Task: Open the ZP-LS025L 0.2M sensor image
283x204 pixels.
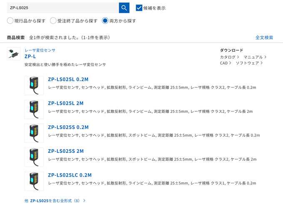Action: 34,85
